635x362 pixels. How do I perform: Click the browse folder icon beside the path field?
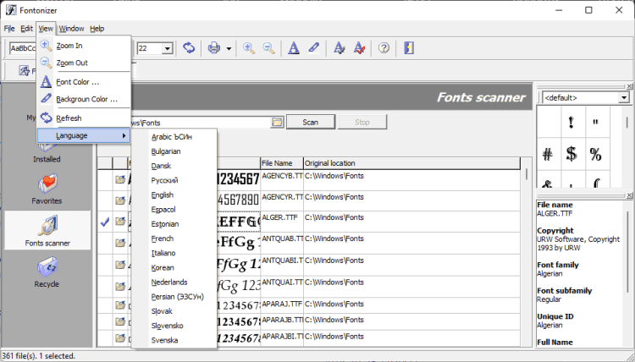coord(277,123)
